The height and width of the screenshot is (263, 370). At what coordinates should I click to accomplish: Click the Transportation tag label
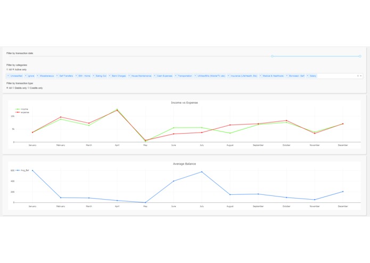pos(185,76)
